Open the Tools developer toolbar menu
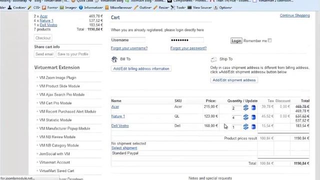The image size is (320, 180). tap(178, 7)
